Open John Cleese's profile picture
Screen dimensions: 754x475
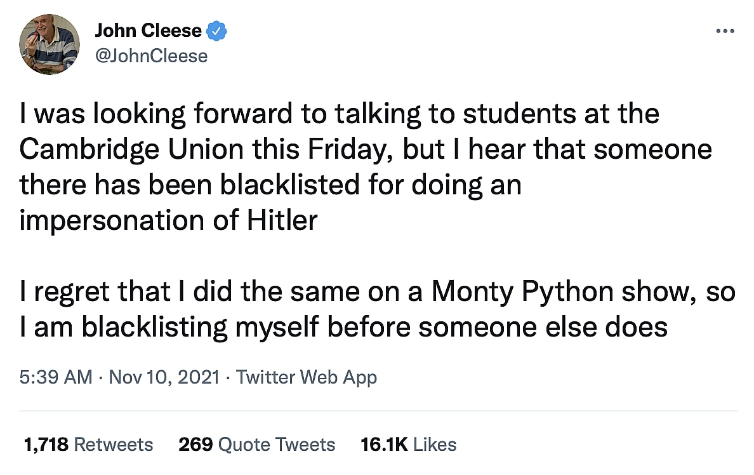click(49, 44)
